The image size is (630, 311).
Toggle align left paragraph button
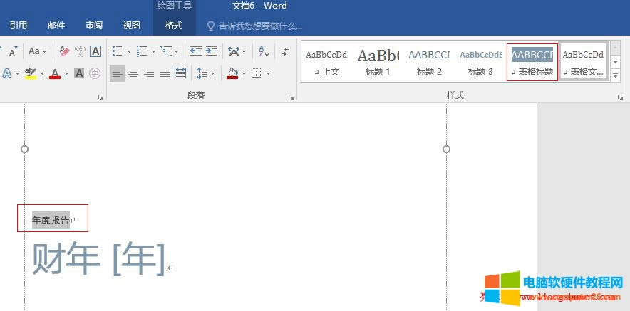117,73
